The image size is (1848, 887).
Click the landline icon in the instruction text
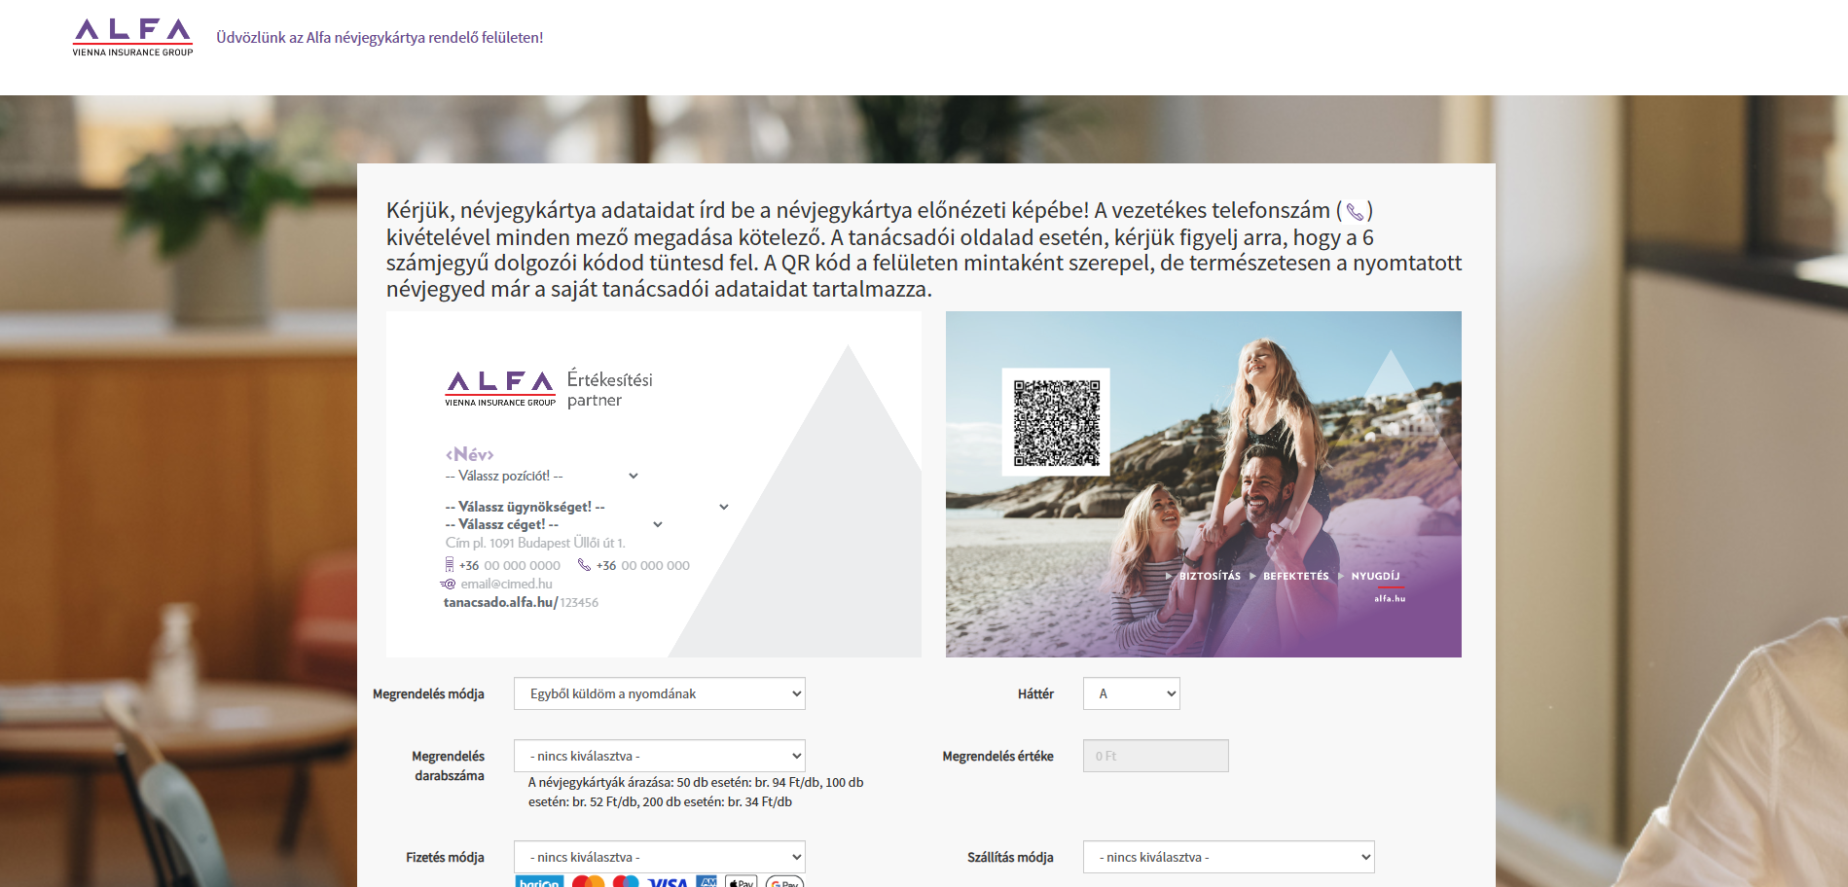[x=1355, y=211]
